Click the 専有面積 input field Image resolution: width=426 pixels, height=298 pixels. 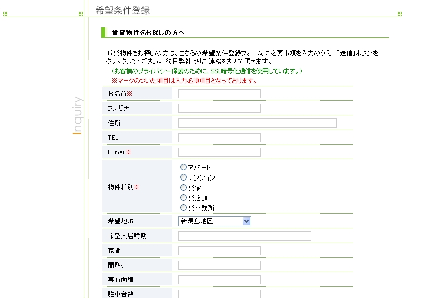pos(220,280)
